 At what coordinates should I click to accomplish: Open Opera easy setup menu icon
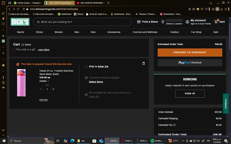[226, 9]
